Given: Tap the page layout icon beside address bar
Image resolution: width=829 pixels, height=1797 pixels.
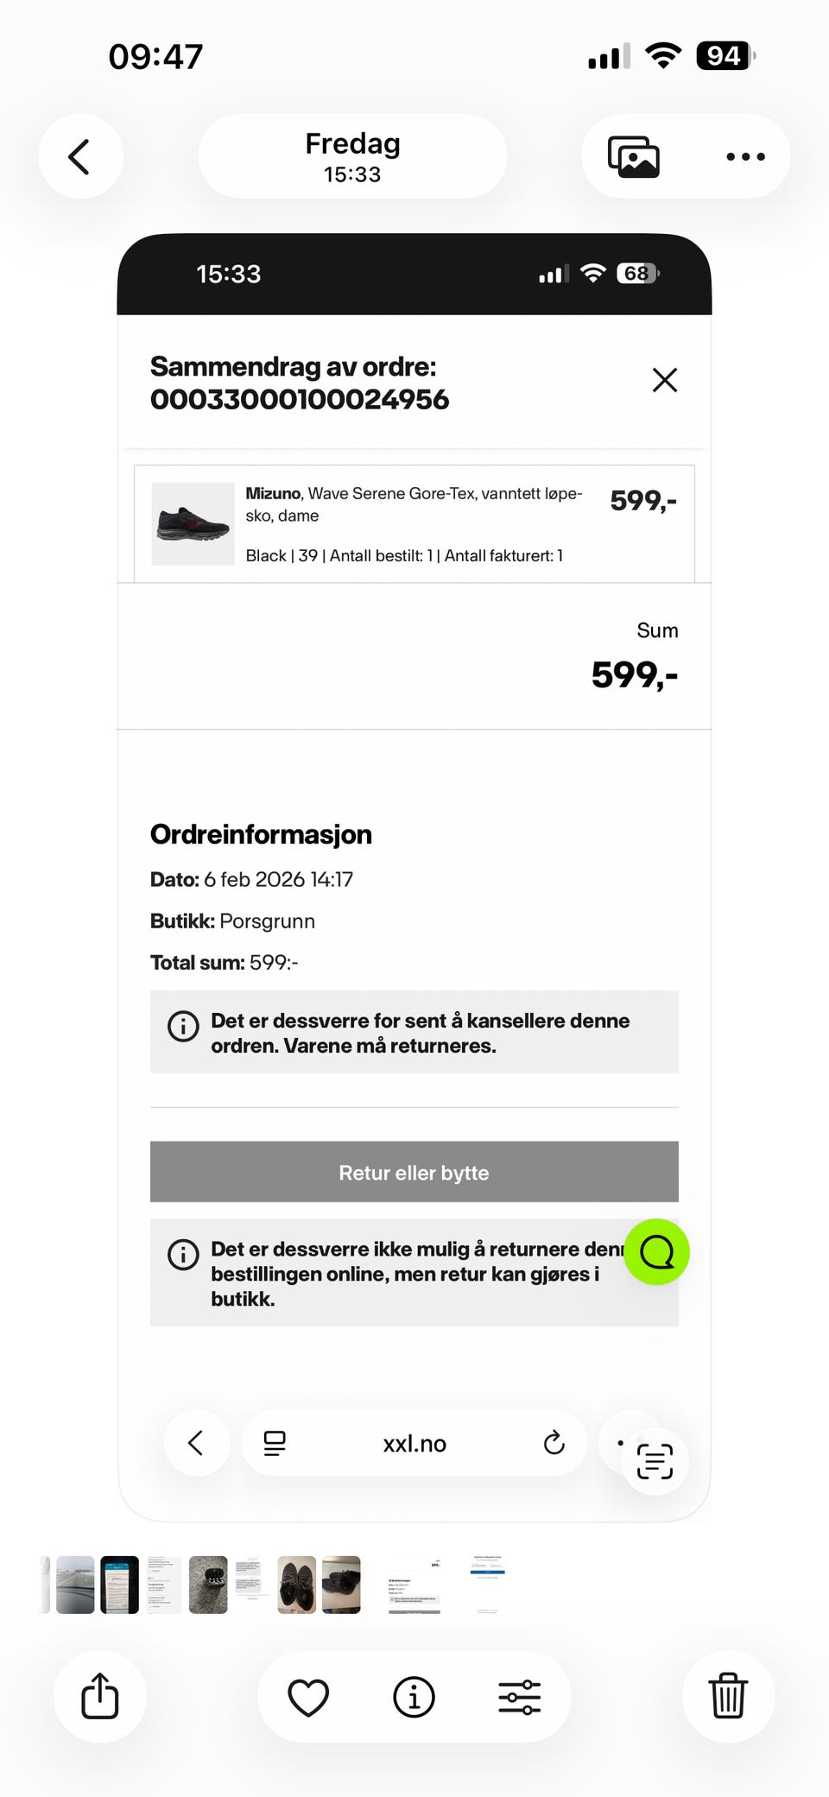Looking at the screenshot, I should point(275,1443).
